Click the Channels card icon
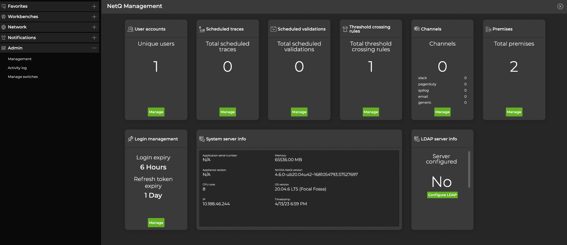Screen dimensions: 567x245 tap(417, 29)
